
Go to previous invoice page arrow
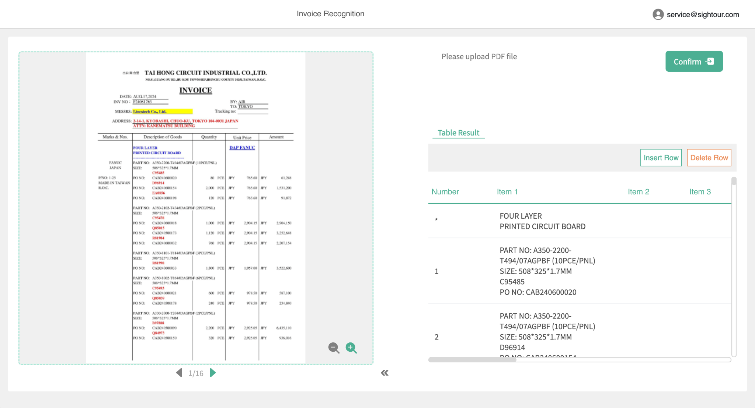(x=179, y=373)
